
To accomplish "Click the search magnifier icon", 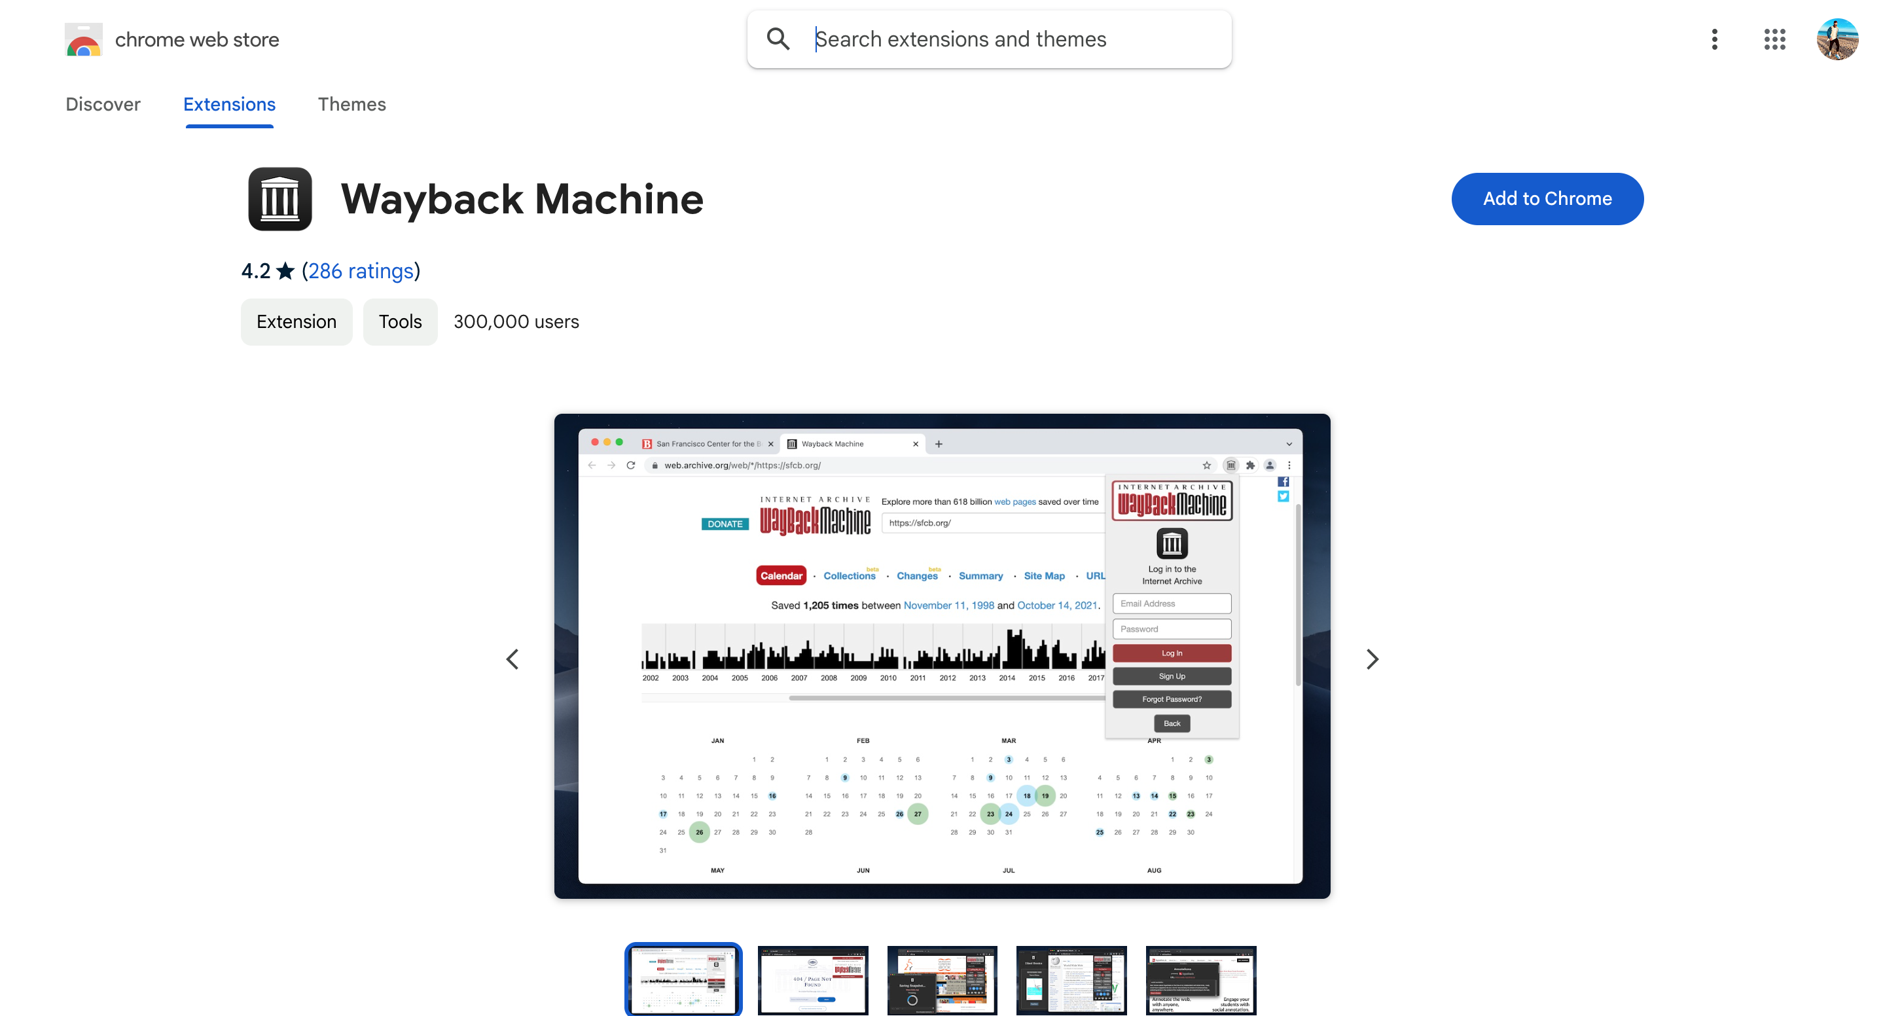I will 778,39.
